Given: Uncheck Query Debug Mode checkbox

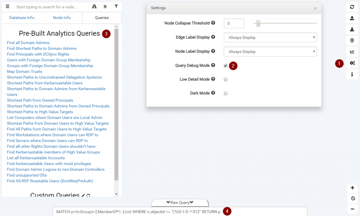Looking at the screenshot, I should click(x=225, y=66).
